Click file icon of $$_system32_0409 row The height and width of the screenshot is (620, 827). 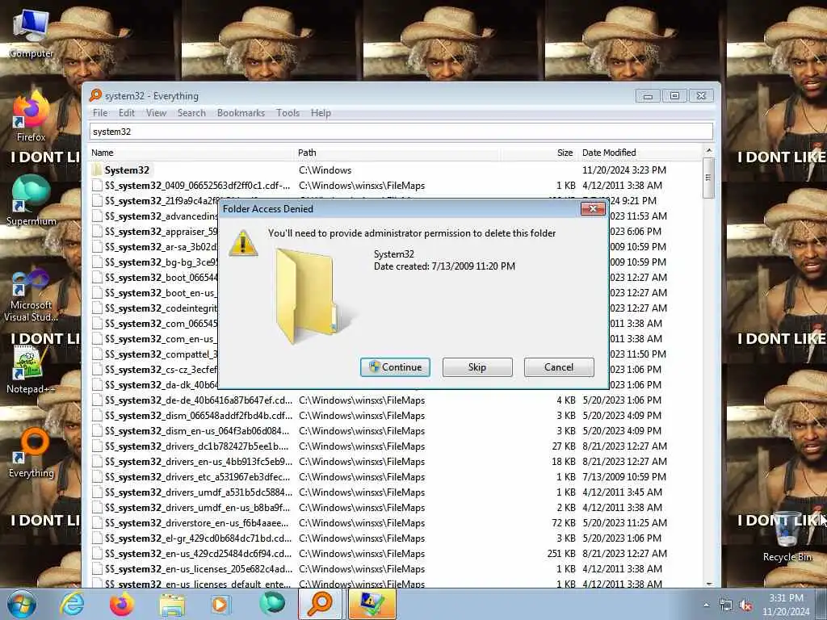(97, 186)
